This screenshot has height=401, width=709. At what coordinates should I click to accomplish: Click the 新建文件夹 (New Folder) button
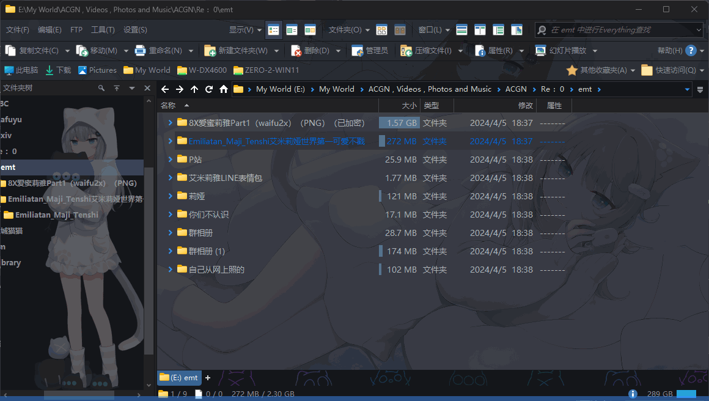pos(237,51)
